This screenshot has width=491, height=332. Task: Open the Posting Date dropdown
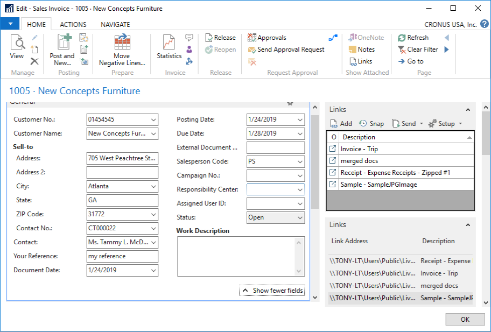(x=300, y=119)
